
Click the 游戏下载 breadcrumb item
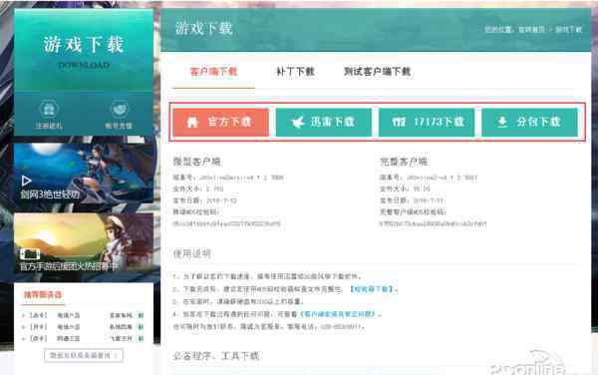coord(568,29)
